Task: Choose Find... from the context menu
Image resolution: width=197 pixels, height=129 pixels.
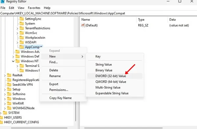Action: tap(63, 62)
